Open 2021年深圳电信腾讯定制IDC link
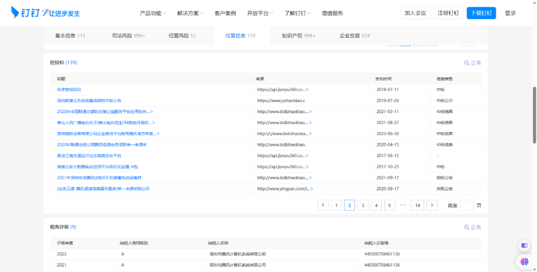Viewport: 537px width, 272px height. (x=99, y=178)
